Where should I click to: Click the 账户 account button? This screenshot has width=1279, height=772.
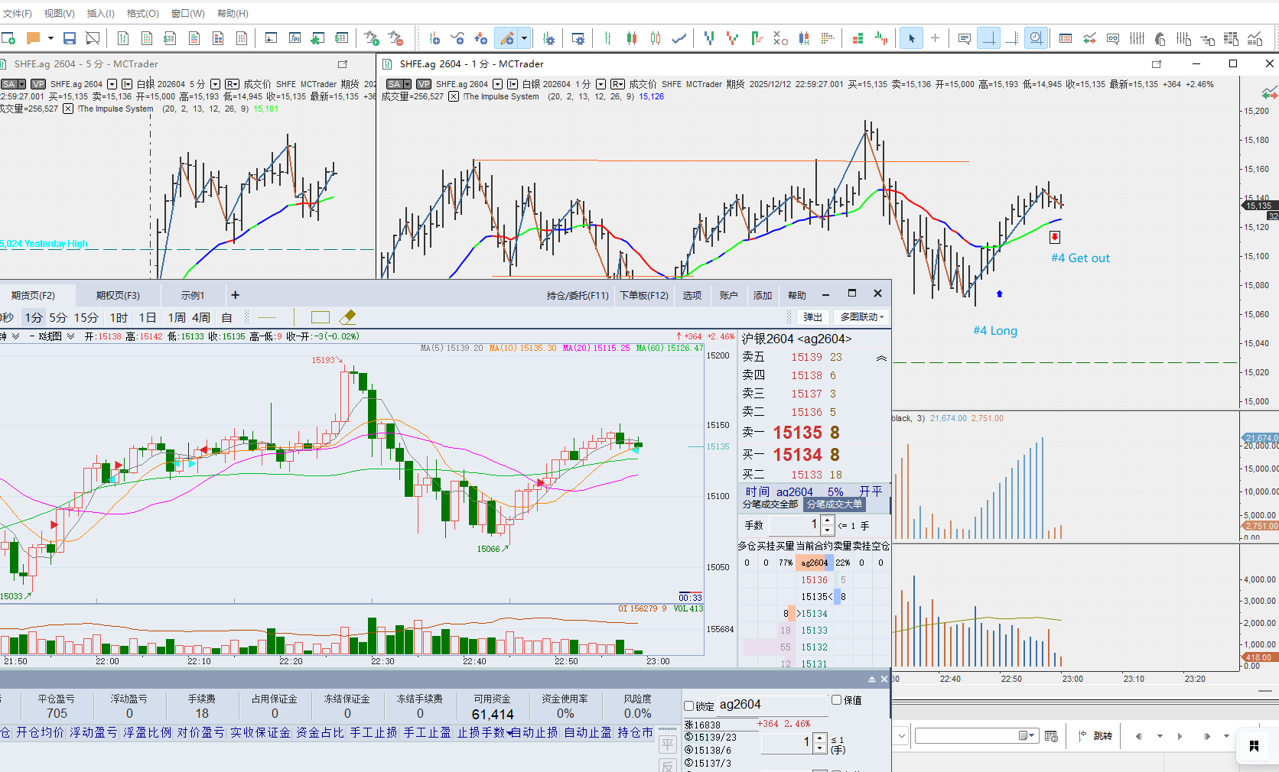click(729, 296)
